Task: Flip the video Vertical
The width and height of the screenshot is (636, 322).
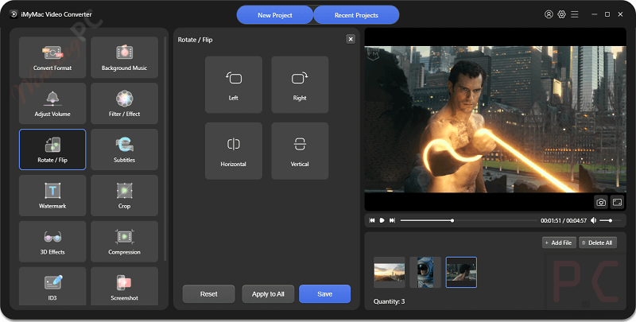Action: point(300,151)
